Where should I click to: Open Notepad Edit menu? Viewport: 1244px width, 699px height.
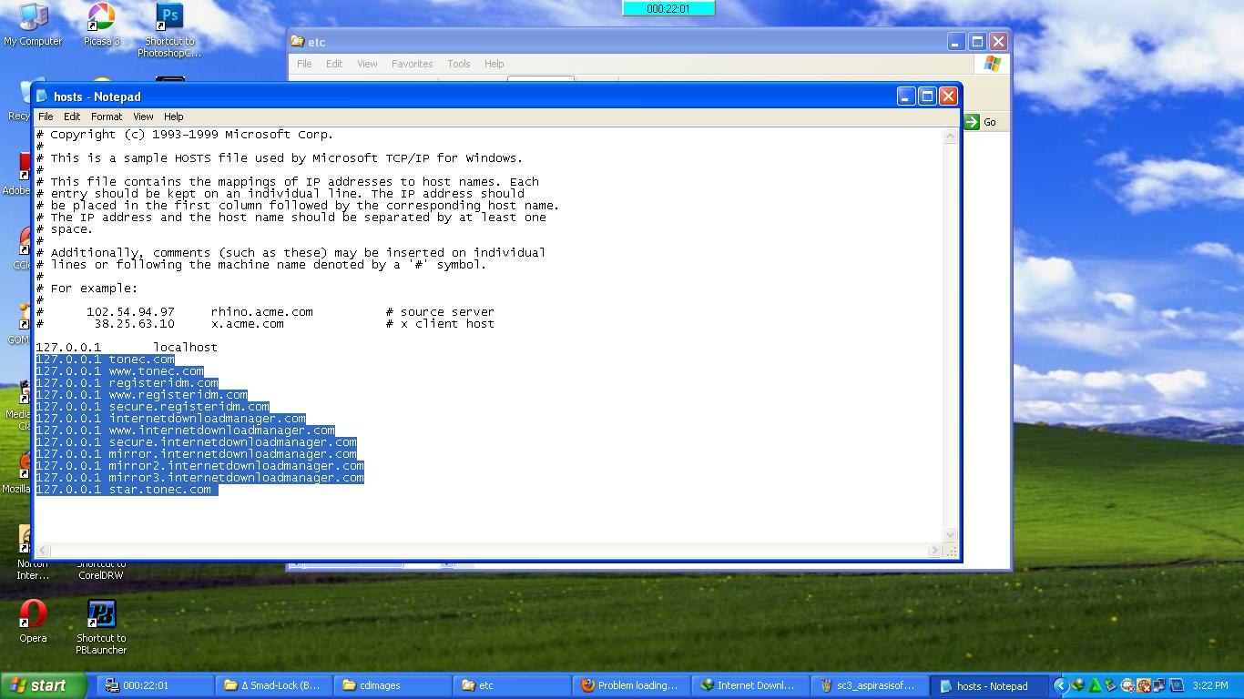coord(72,116)
